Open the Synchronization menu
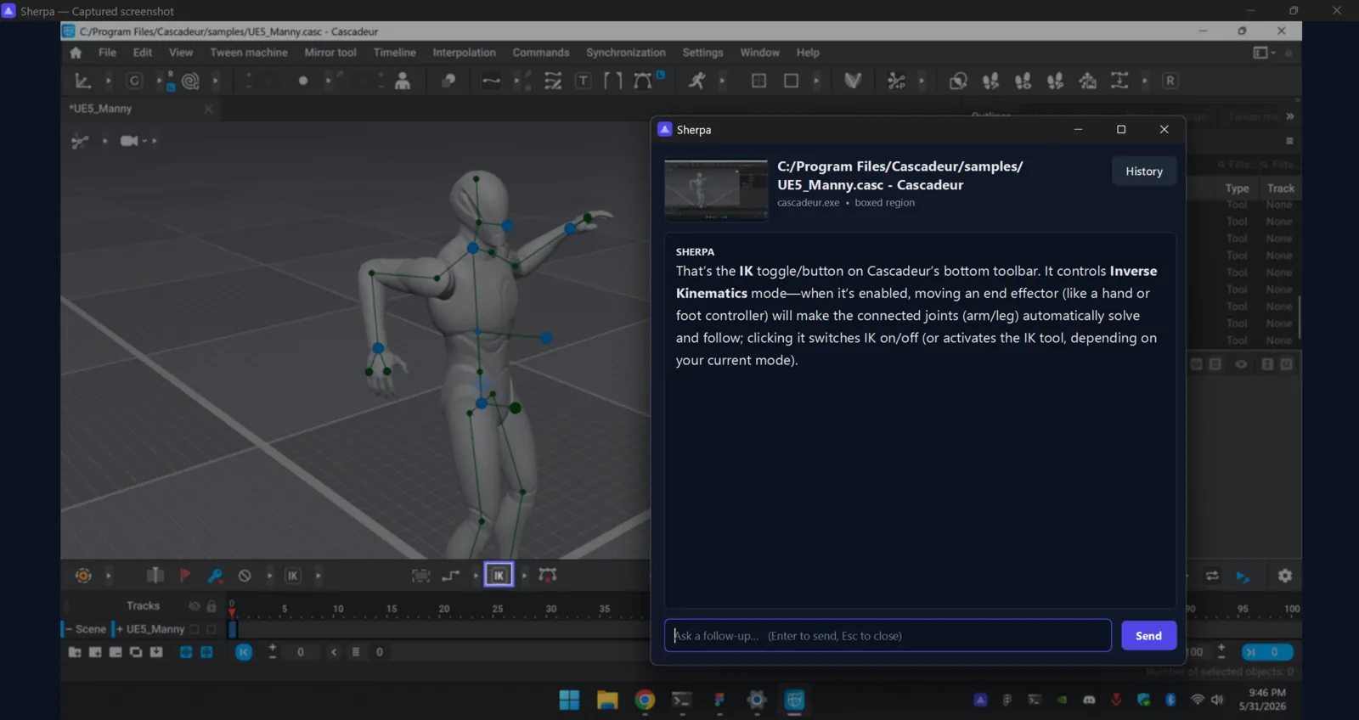 pyautogui.click(x=626, y=53)
